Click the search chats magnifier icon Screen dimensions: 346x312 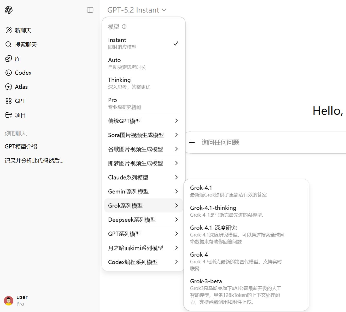(x=9, y=44)
